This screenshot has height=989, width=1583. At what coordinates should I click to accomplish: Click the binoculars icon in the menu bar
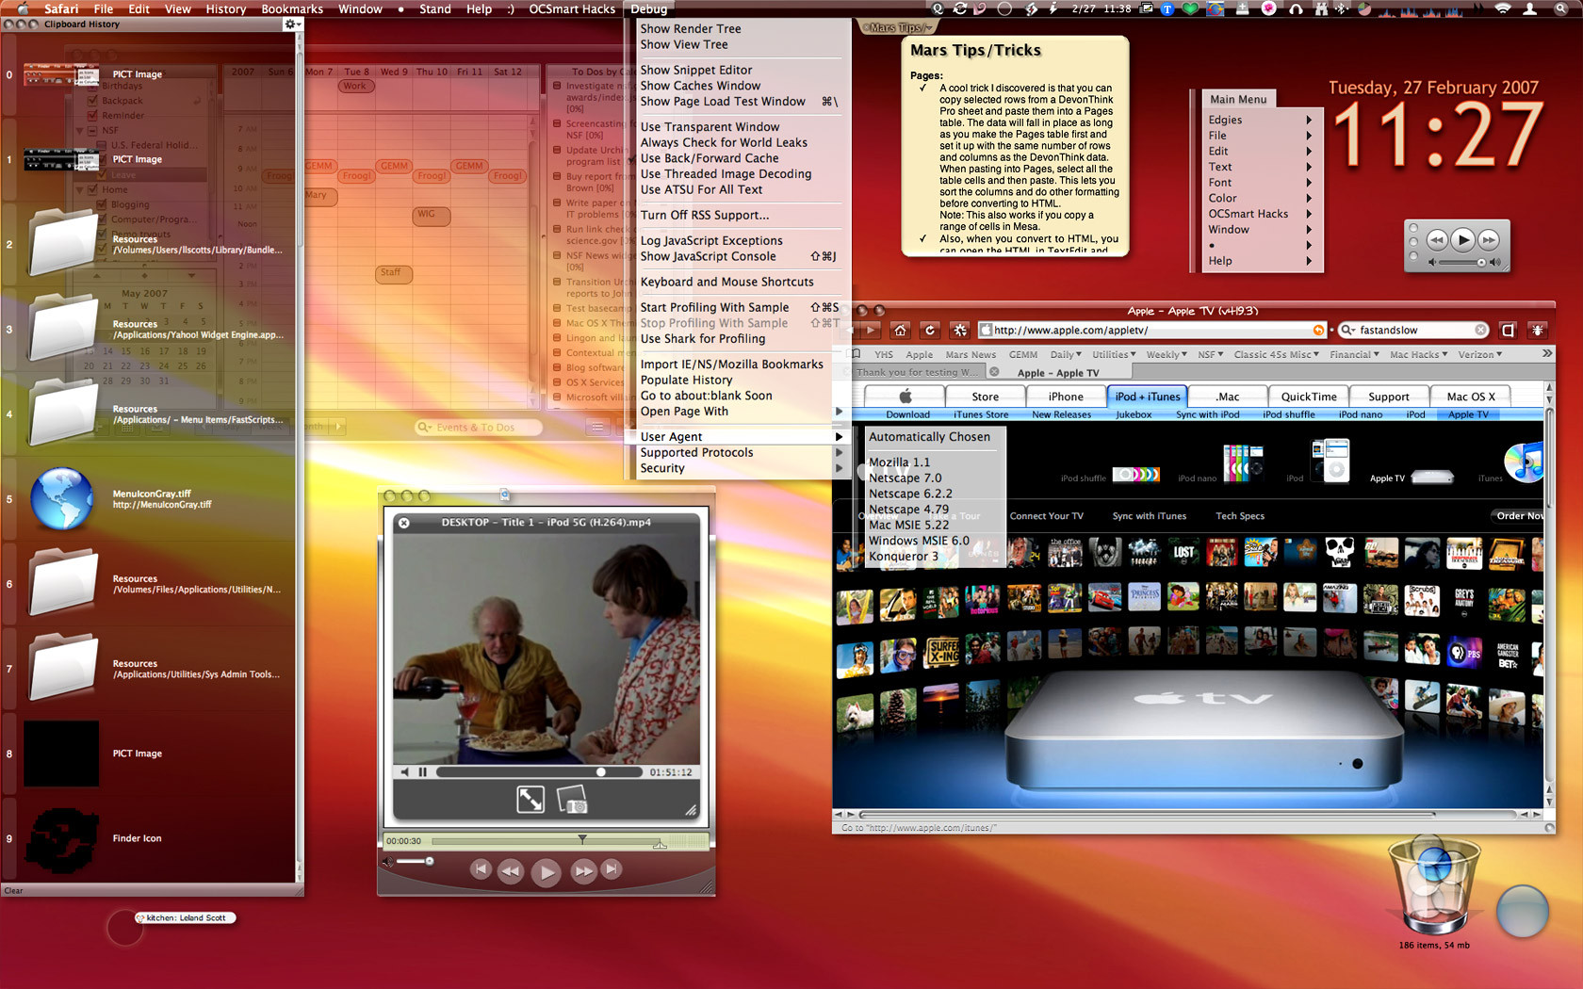[1320, 8]
